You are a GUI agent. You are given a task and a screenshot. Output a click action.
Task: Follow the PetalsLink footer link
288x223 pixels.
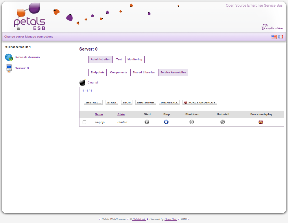pyautogui.click(x=139, y=219)
